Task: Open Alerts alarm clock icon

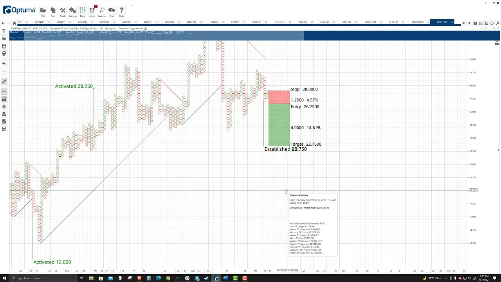Action: (x=92, y=11)
